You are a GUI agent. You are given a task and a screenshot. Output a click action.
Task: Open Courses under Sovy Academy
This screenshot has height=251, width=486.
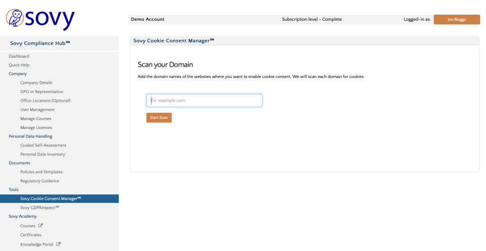[28, 226]
